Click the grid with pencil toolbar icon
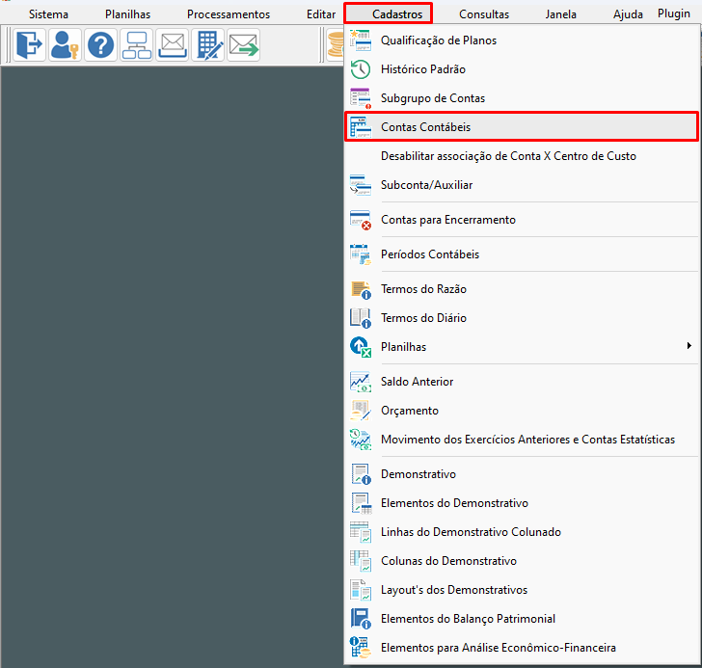Viewport: 702px width, 668px height. (x=208, y=44)
